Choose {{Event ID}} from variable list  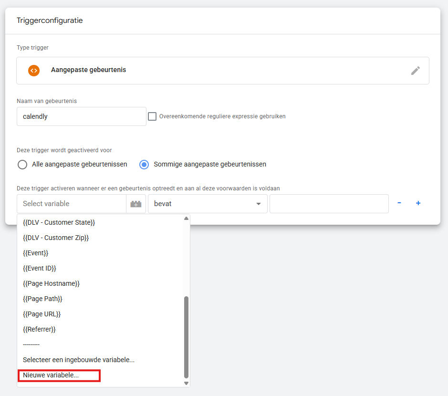click(40, 268)
